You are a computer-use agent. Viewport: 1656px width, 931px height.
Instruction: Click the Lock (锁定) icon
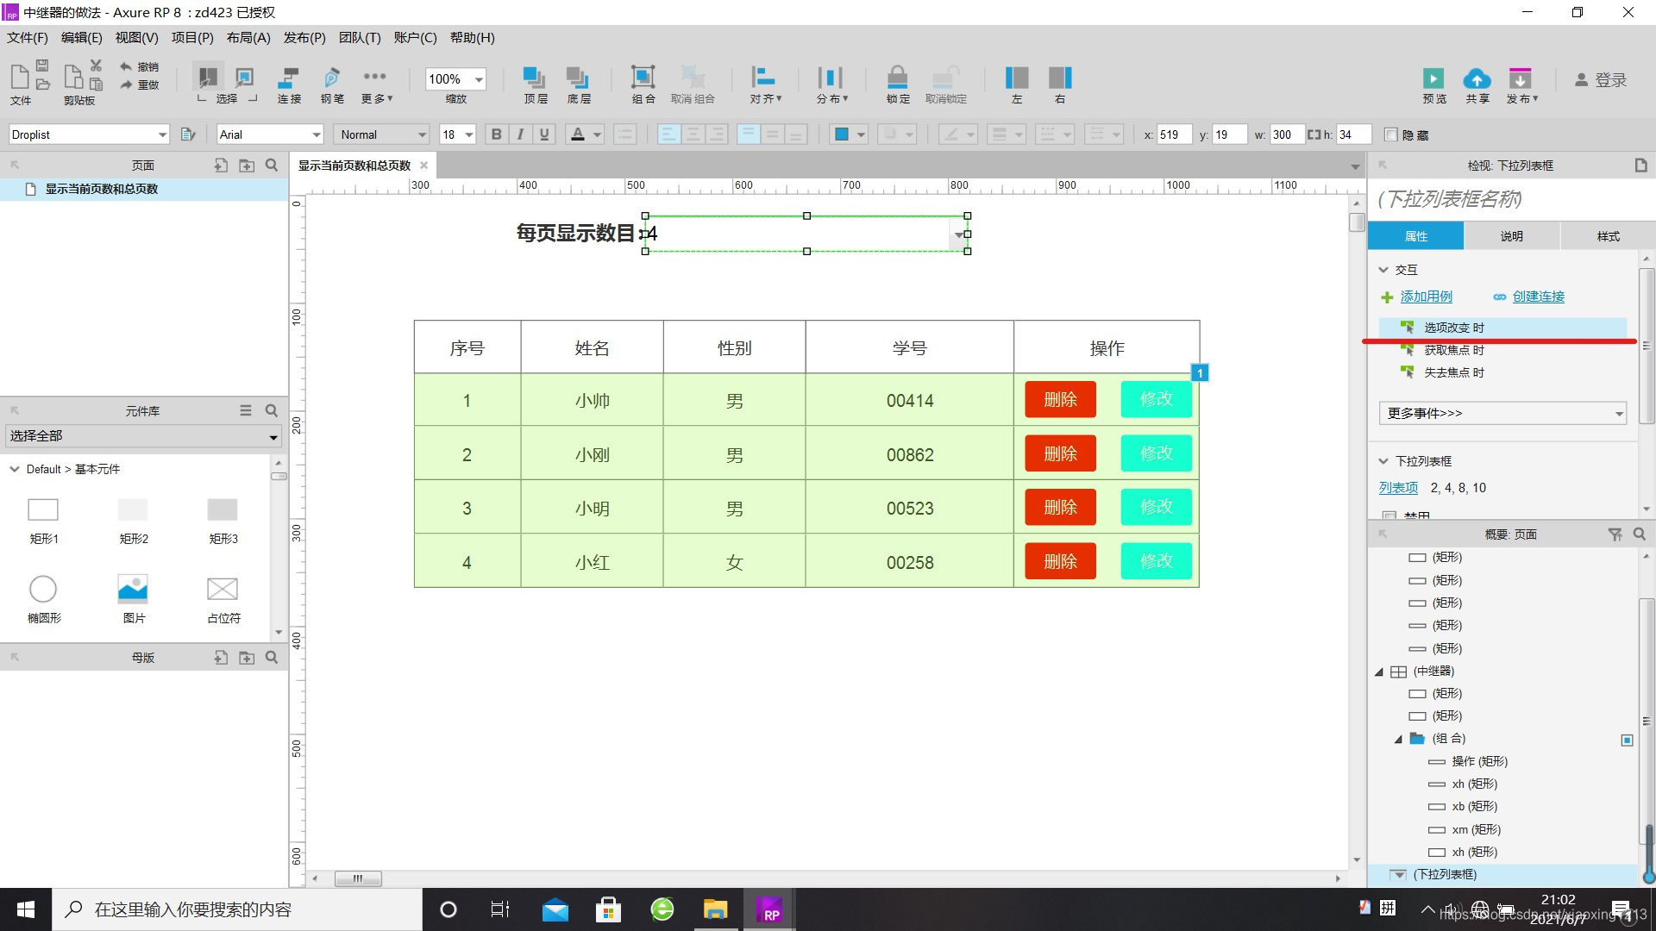click(x=897, y=78)
